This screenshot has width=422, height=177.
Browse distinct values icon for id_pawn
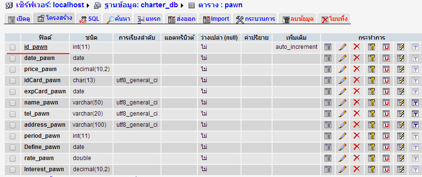327,47
